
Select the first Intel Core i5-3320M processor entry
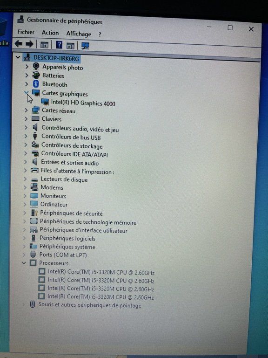point(101,272)
